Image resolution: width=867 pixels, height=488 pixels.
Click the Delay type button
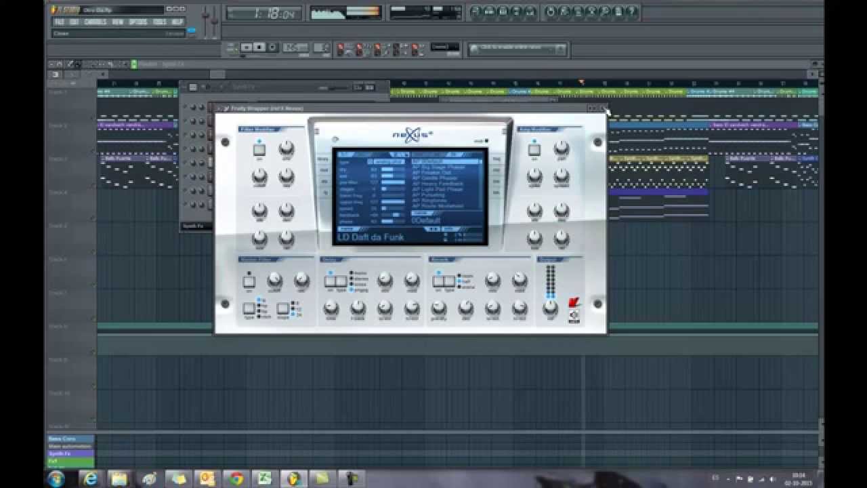(x=341, y=281)
